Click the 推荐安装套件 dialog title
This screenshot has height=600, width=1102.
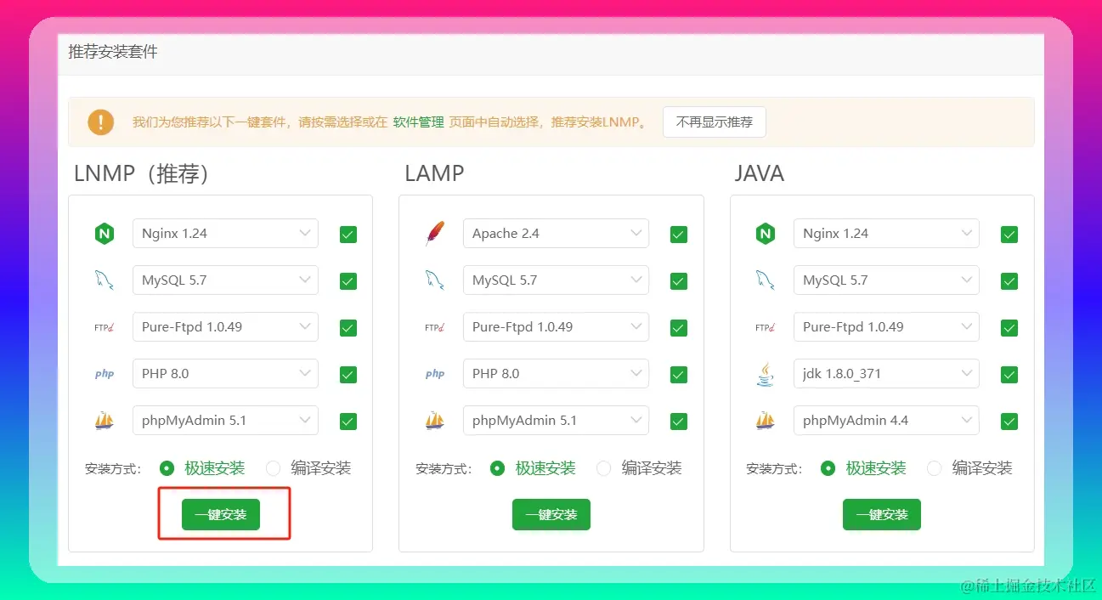point(113,52)
